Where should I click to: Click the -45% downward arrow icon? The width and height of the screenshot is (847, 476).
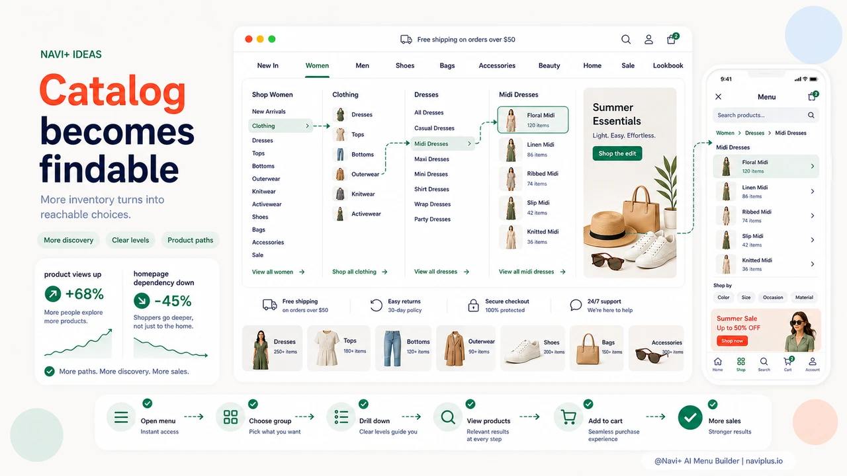tap(142, 301)
